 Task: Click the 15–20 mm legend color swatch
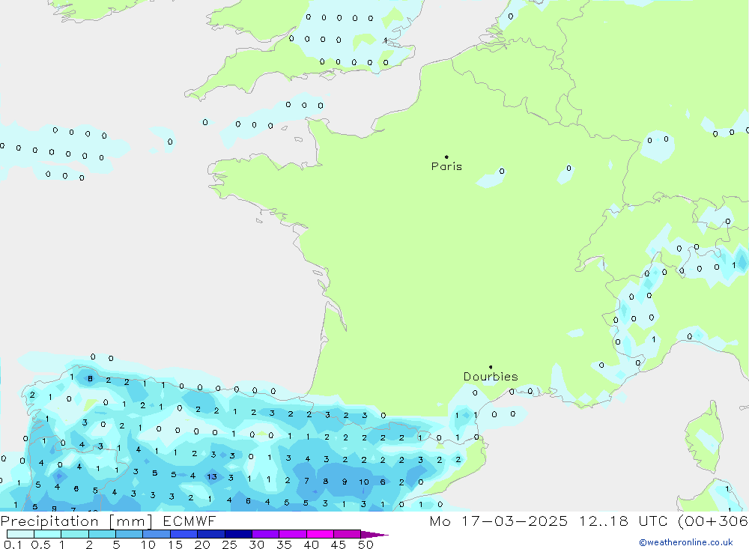[184, 534]
